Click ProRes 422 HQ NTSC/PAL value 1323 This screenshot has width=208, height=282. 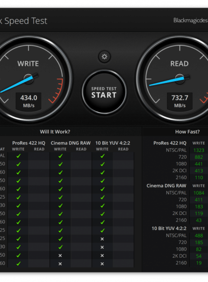(198, 150)
